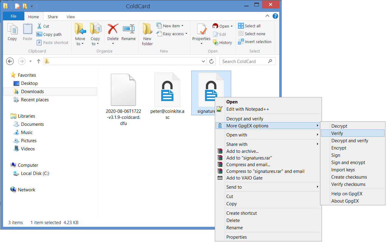Expand the Open button dropdown arrow
The width and height of the screenshot is (387, 242).
tap(232, 26)
